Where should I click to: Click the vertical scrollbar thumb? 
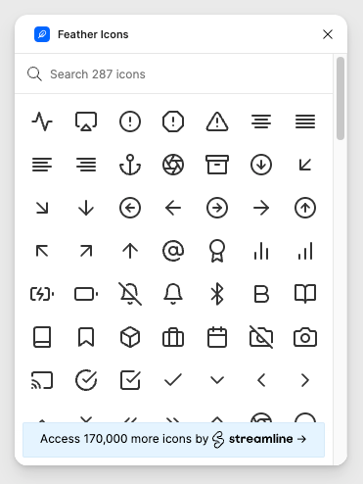pos(340,98)
